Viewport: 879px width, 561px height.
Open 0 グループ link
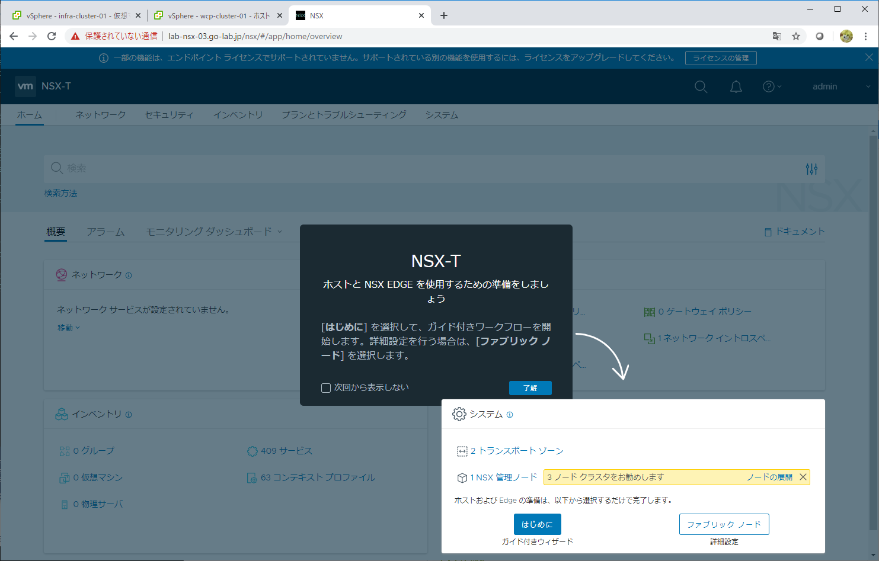tap(94, 451)
